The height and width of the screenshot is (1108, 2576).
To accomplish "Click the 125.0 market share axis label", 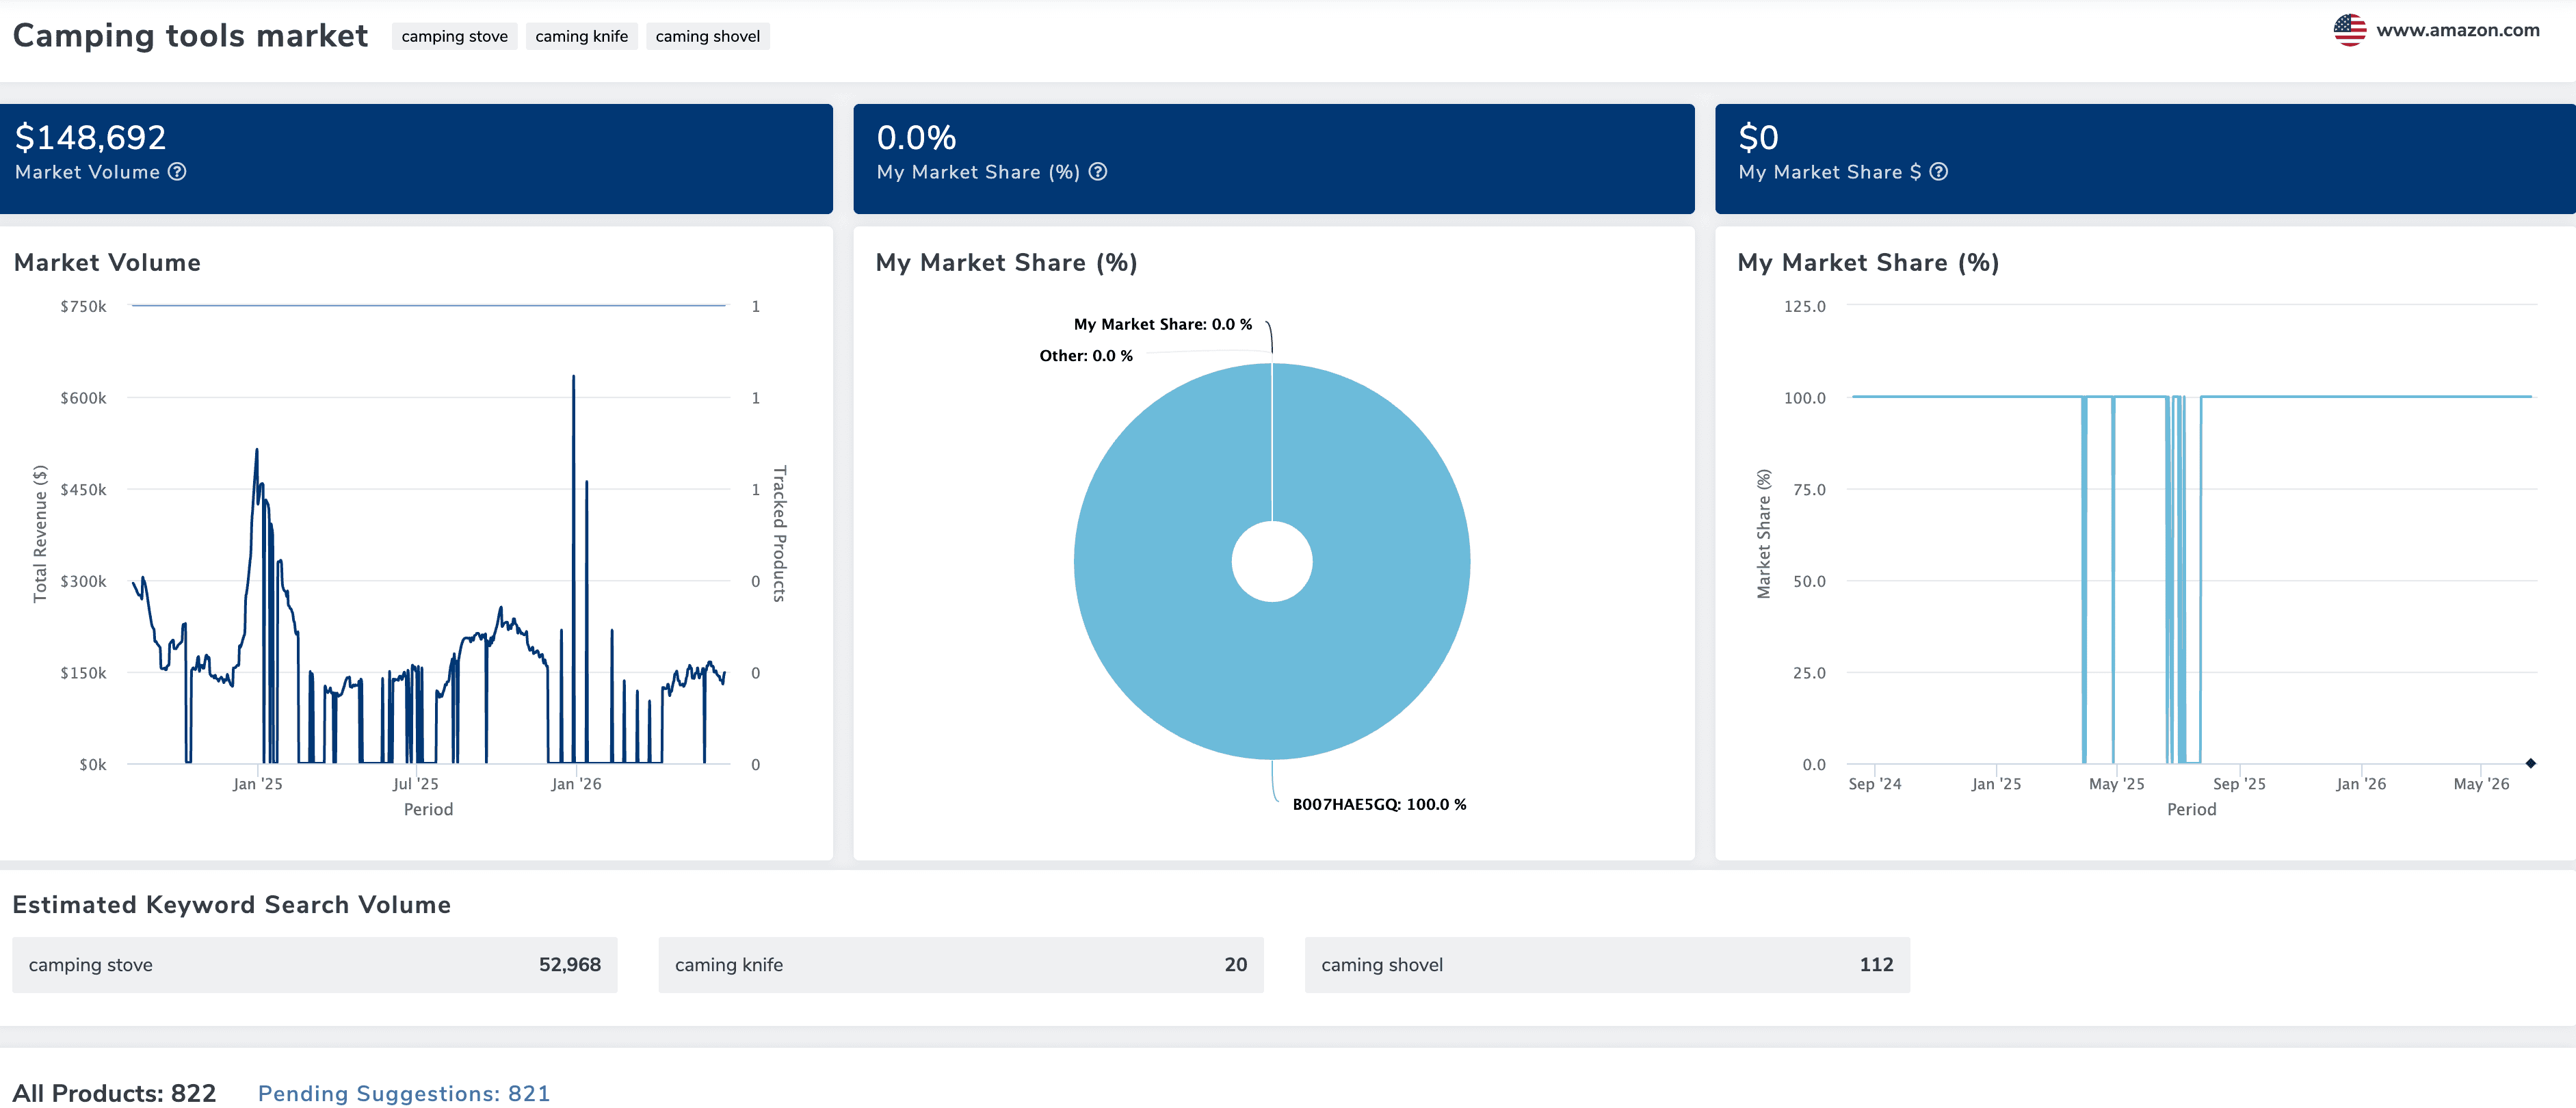I will 1804,306.
